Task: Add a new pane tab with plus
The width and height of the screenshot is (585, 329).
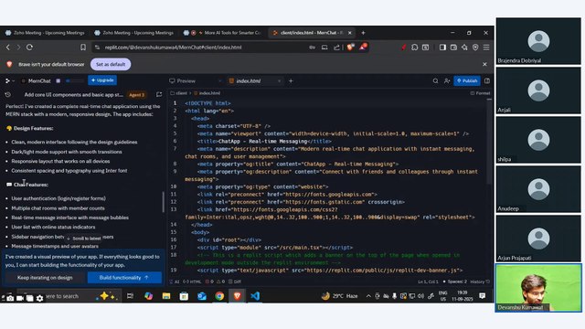Action: click(291, 81)
